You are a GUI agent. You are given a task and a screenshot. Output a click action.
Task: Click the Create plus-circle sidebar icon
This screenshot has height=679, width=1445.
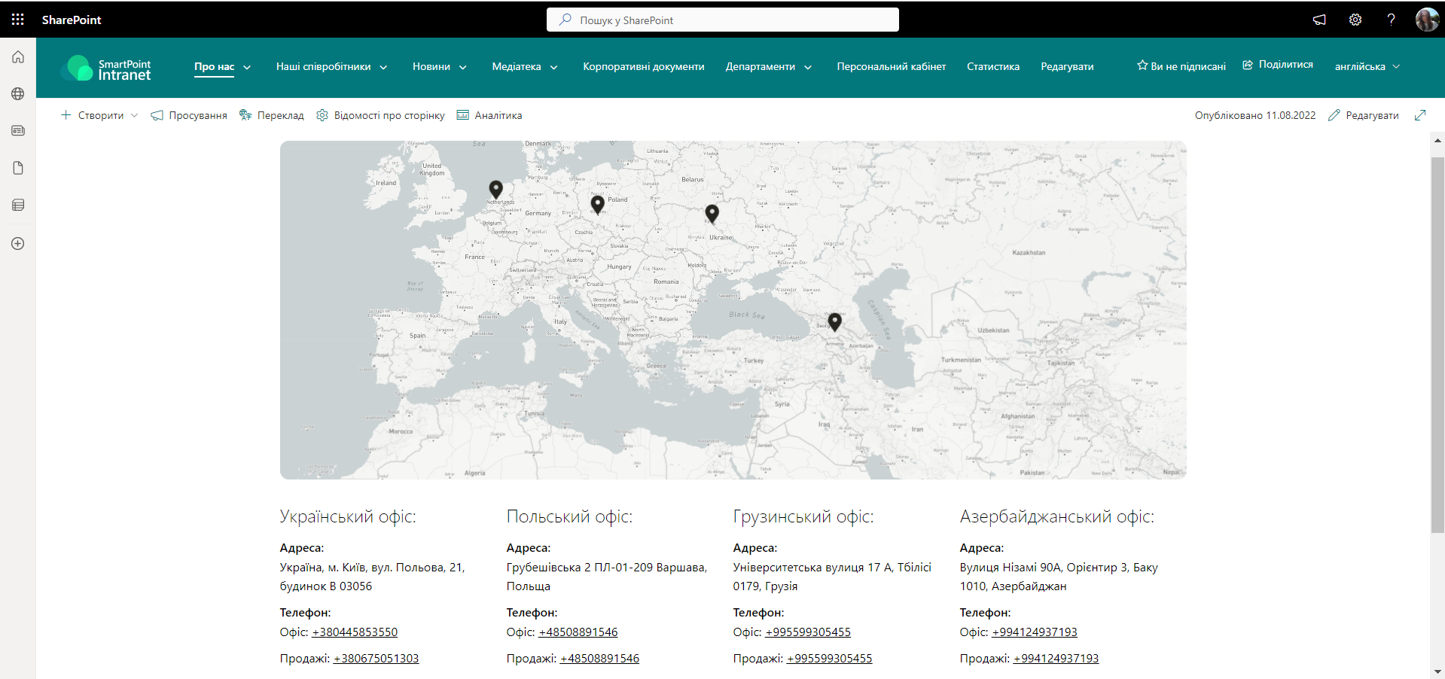(x=18, y=244)
